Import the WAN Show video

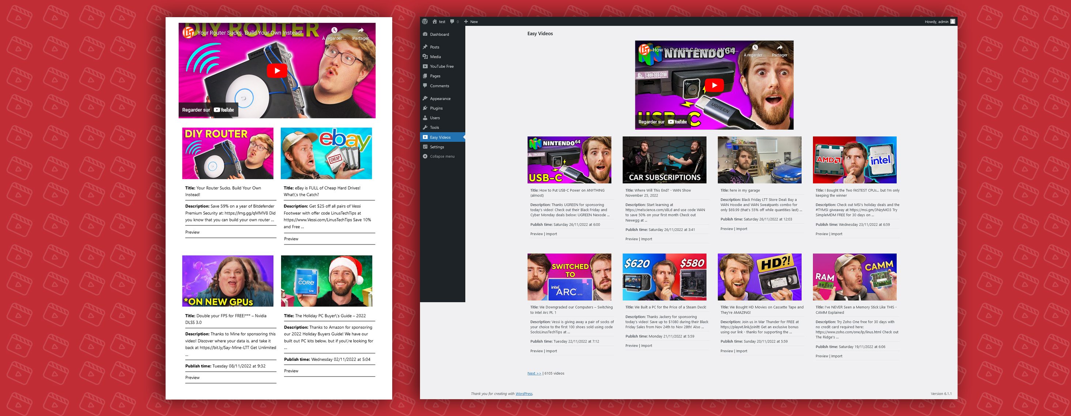[647, 239]
